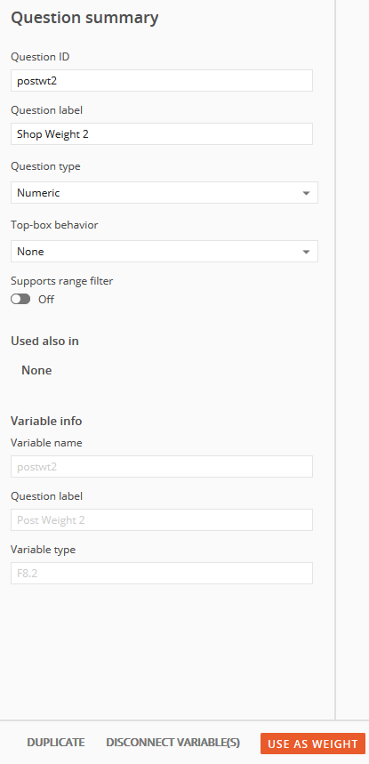The height and width of the screenshot is (764, 369).
Task: Click the None entry under Used also in
Action: [x=36, y=370]
